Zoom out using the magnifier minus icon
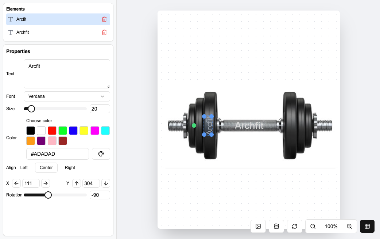The image size is (380, 239). 313,226
